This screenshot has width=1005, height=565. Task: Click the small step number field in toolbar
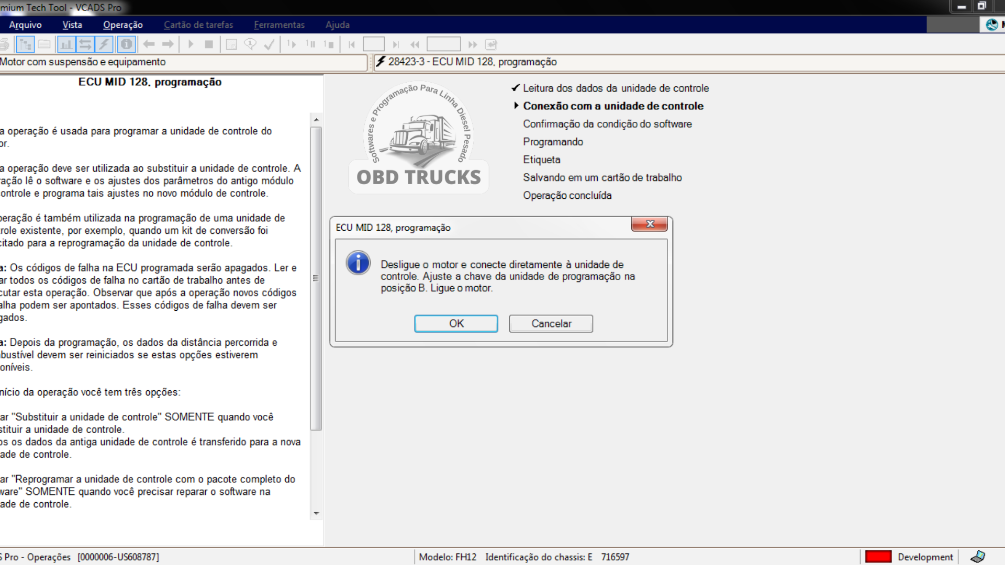click(374, 44)
